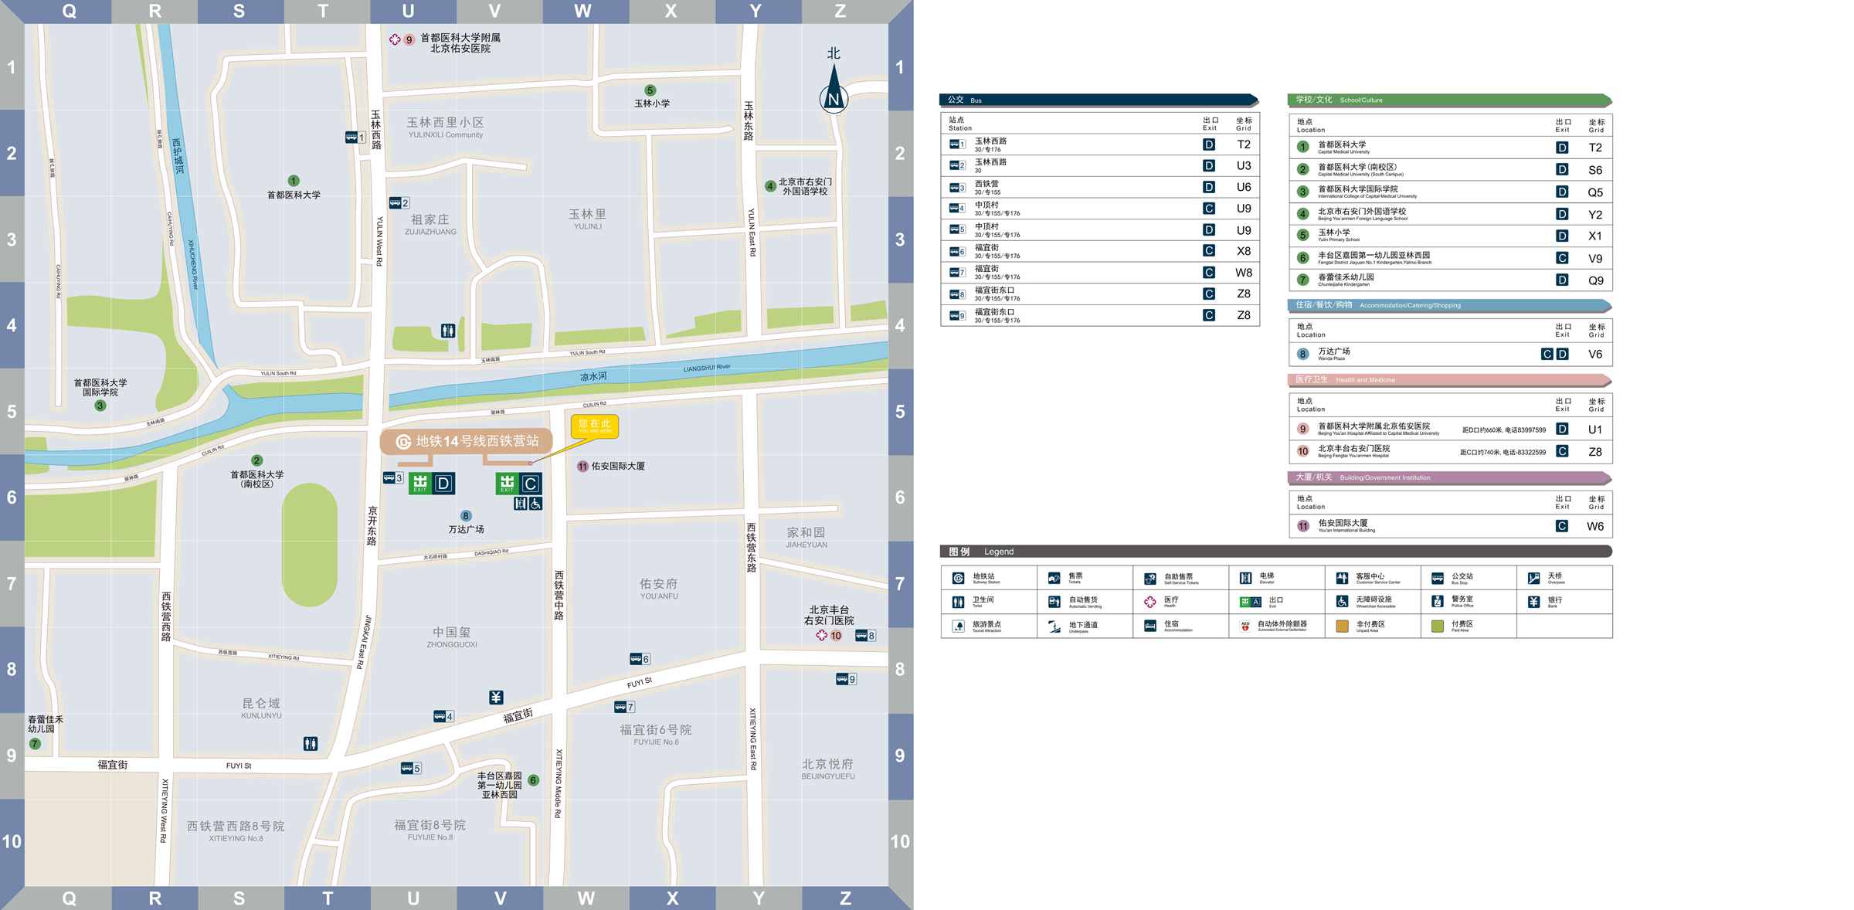Click 'JIAHEYUAN' label on the map
Screen dimensions: 1854x910
click(806, 545)
